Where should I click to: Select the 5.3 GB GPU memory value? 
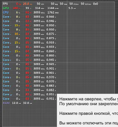(72, 8)
